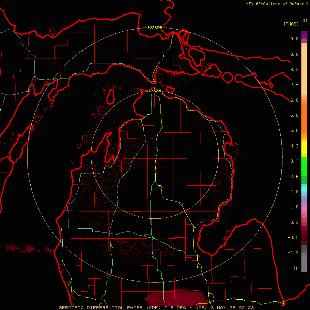Select the 2.6 legend value
The width and height of the screenshot is (310, 310).
294,177
